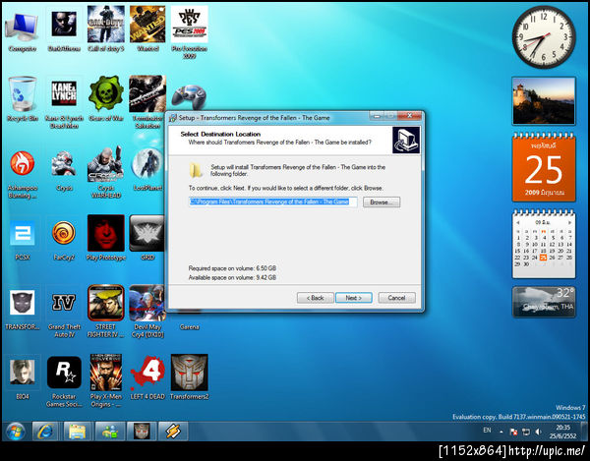Screen dimensions: 590x461
Task: Open the BIO4 desktop icon
Action: coord(23,377)
